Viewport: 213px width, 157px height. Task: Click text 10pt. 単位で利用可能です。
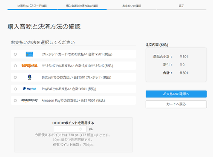pyautogui.click(x=73, y=140)
